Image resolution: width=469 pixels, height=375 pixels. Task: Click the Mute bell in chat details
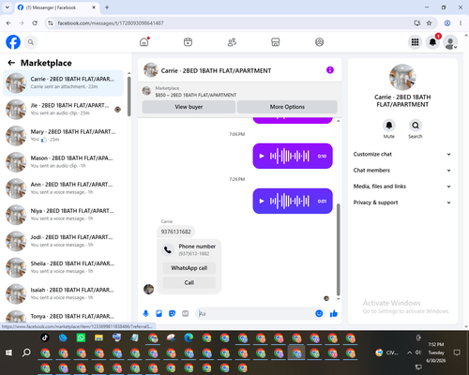(x=389, y=126)
